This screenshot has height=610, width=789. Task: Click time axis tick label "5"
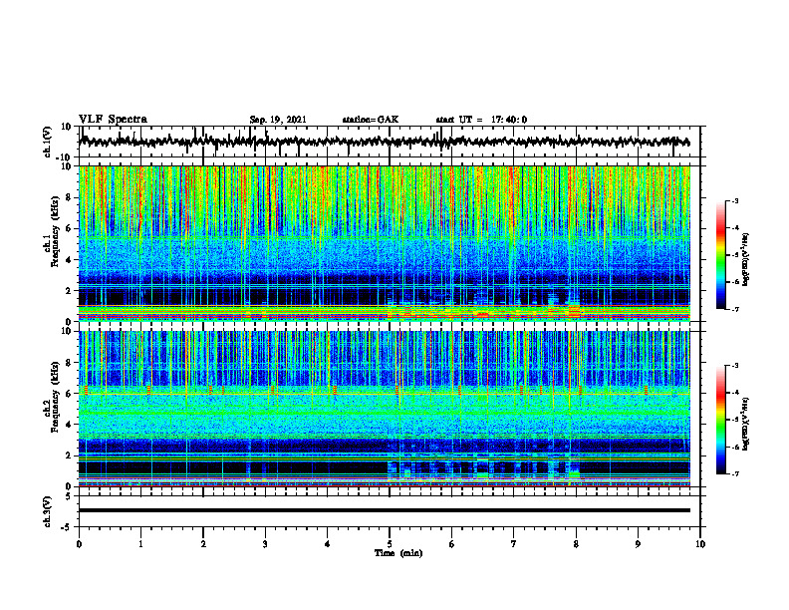pos(390,544)
